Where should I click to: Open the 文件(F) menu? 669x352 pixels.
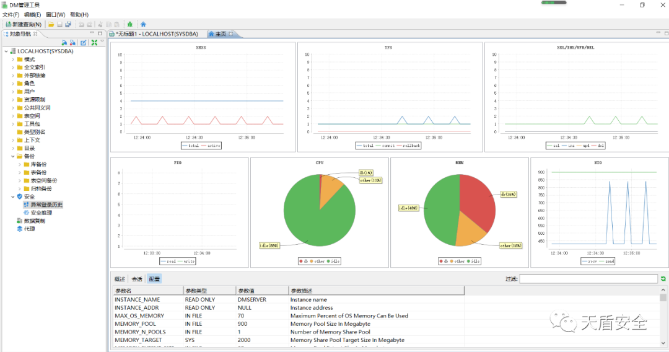pyautogui.click(x=11, y=14)
